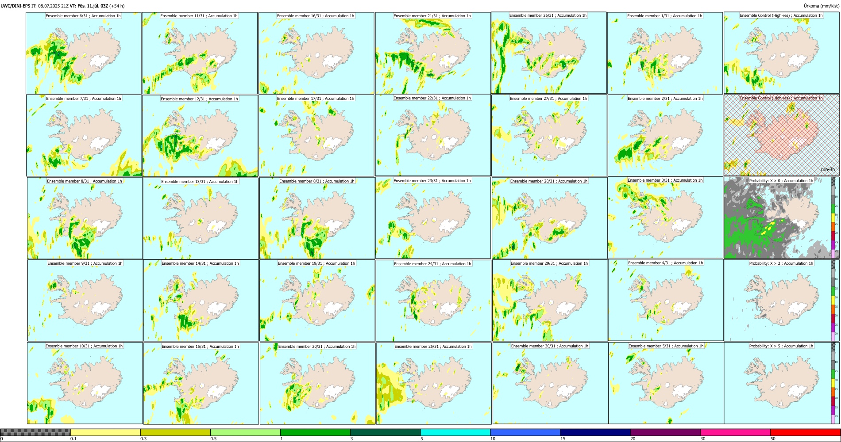Click the light green 0.5–1 legend swatch
The image size is (841, 442).
point(245,432)
